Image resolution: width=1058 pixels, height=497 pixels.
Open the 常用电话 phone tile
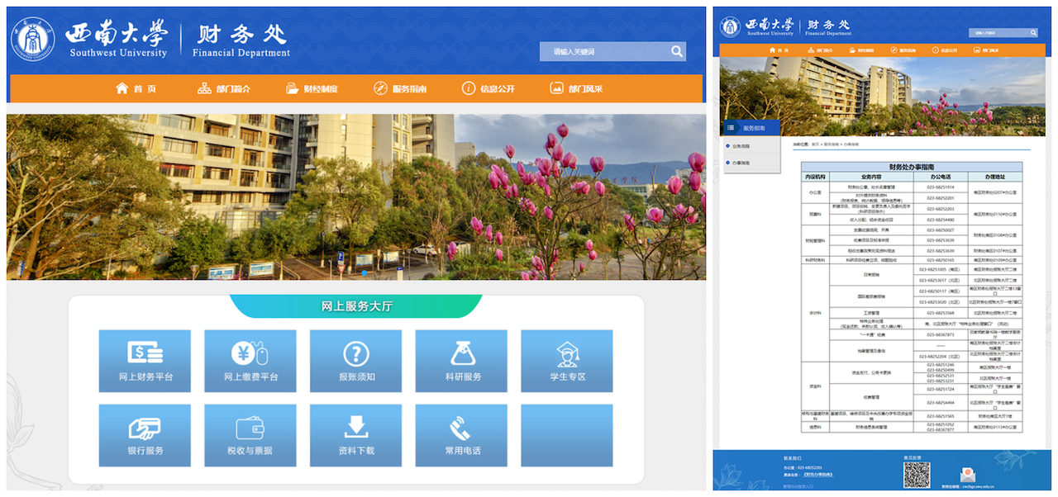click(x=462, y=435)
